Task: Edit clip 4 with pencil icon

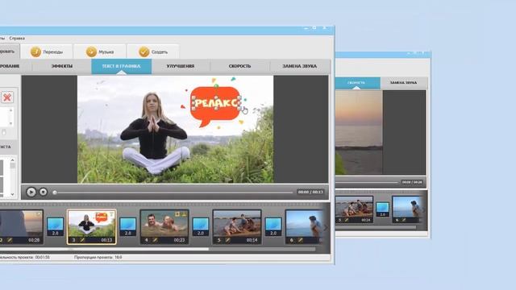Action: tap(155, 240)
